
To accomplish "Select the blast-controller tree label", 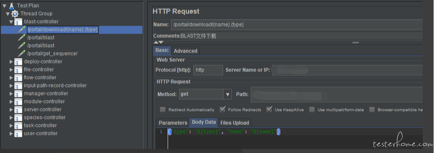I will [x=41, y=21].
